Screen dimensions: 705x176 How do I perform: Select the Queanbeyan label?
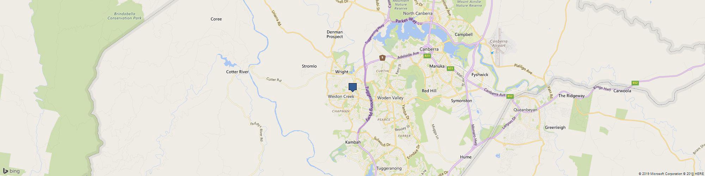[x=525, y=110]
